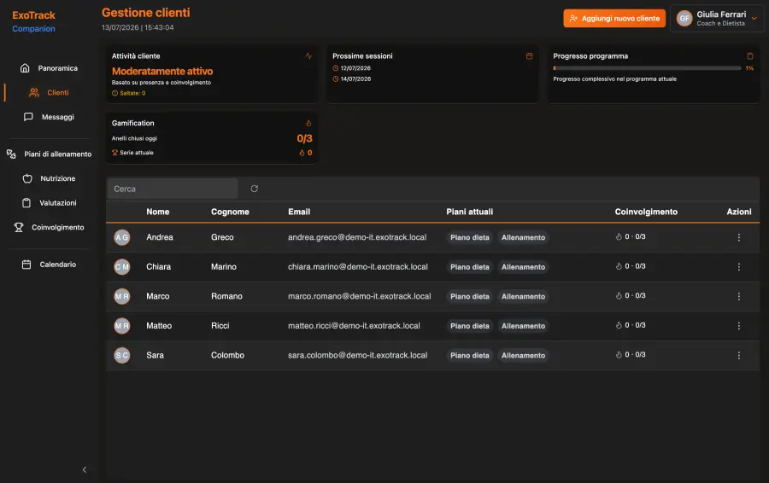
Task: Open actions menu for Chiara Marino
Action: (738, 267)
